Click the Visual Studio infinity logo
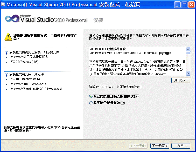 point(12,19)
